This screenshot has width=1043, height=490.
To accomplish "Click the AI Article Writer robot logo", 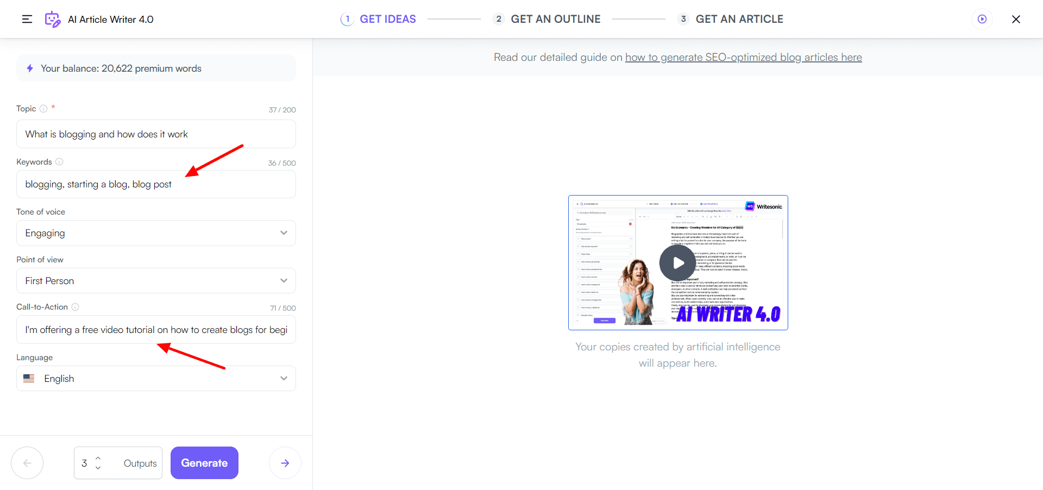I will (52, 19).
